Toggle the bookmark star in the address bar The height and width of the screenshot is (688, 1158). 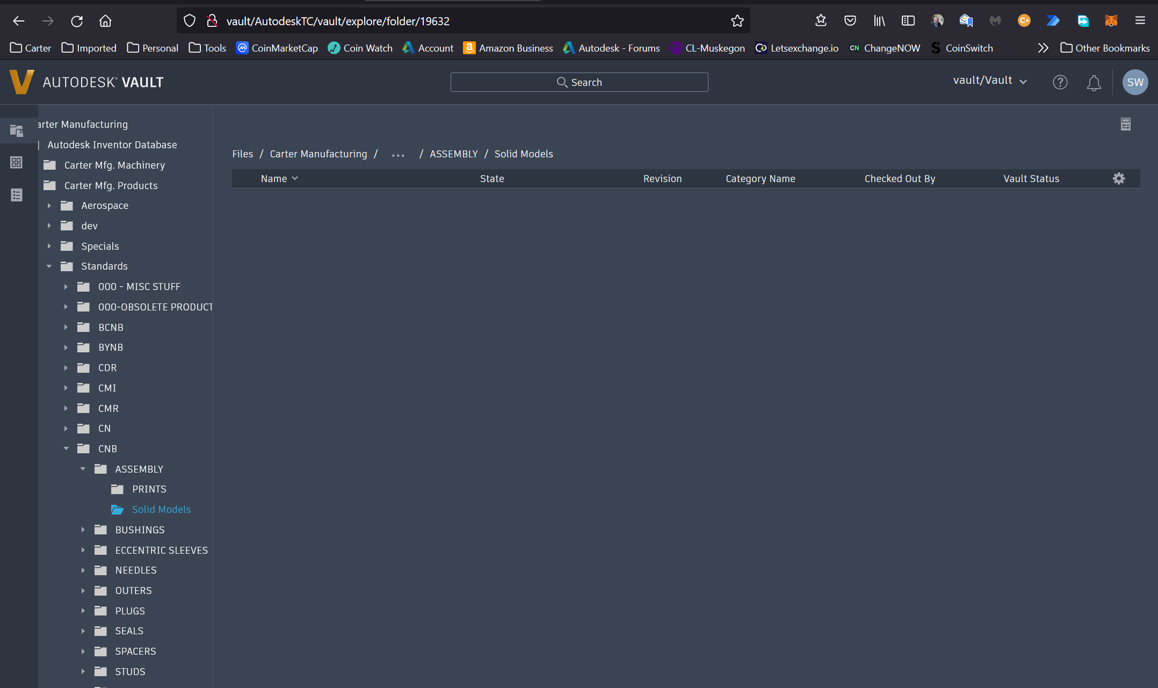(x=737, y=21)
